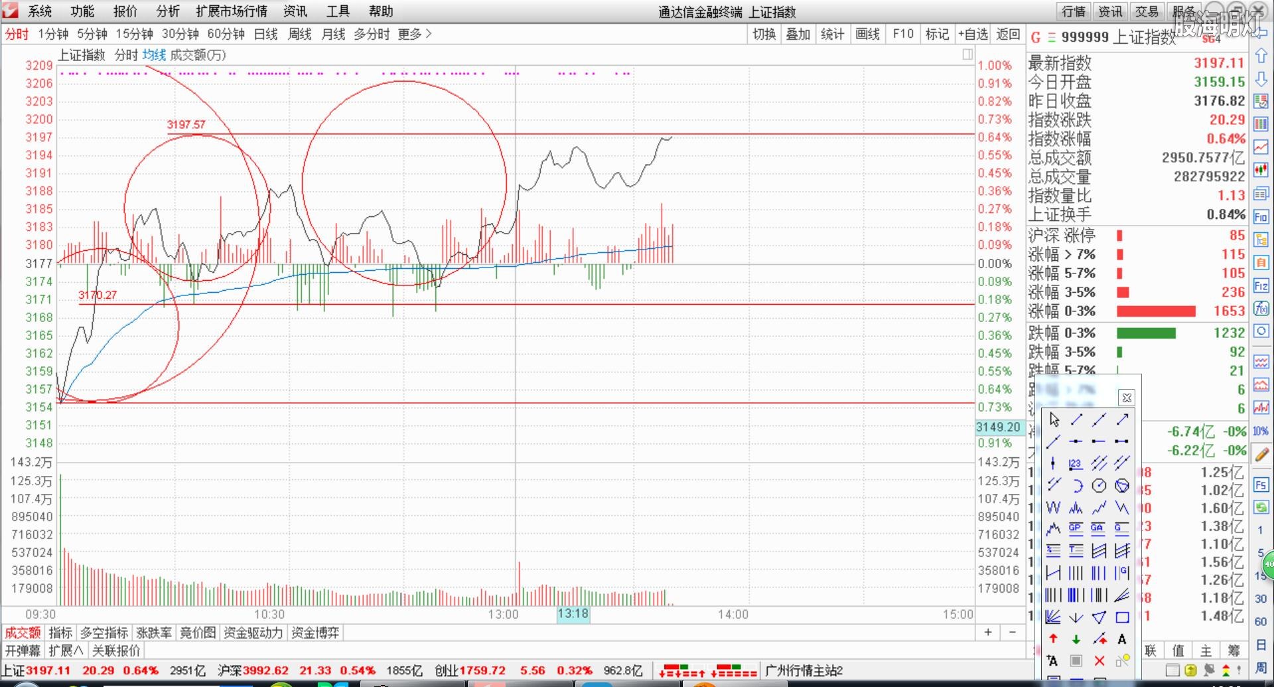Choose the arrow line drawing tool
The image size is (1274, 687).
coord(1122,420)
